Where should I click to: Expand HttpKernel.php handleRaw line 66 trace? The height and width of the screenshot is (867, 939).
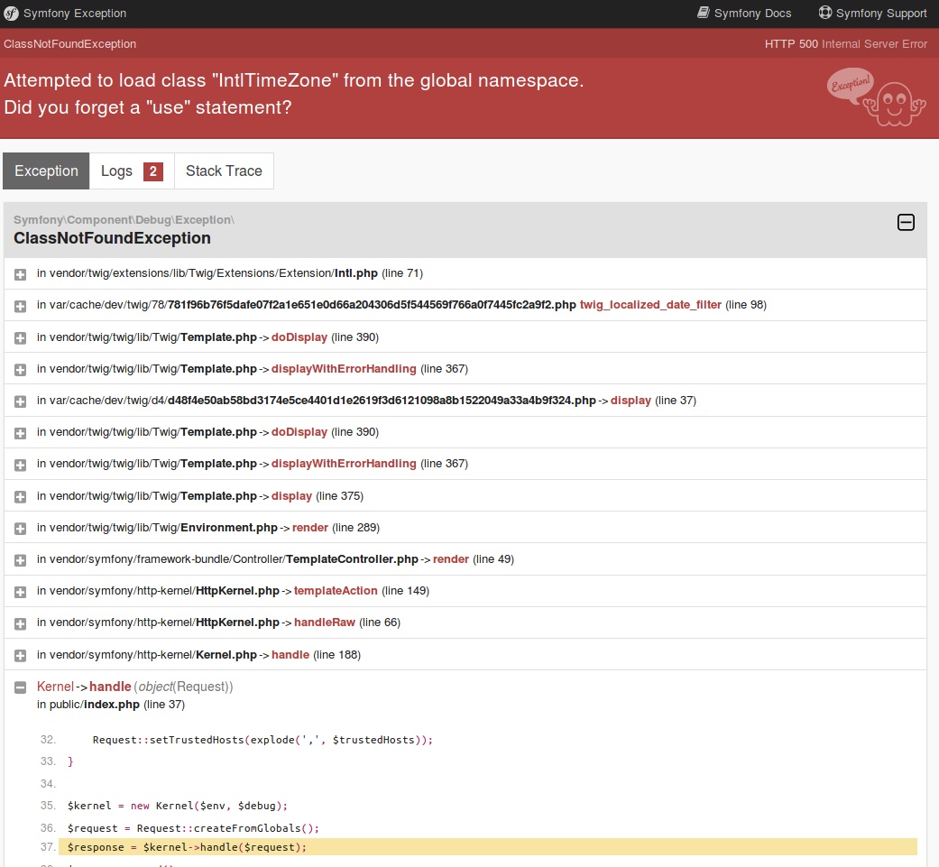point(21,624)
